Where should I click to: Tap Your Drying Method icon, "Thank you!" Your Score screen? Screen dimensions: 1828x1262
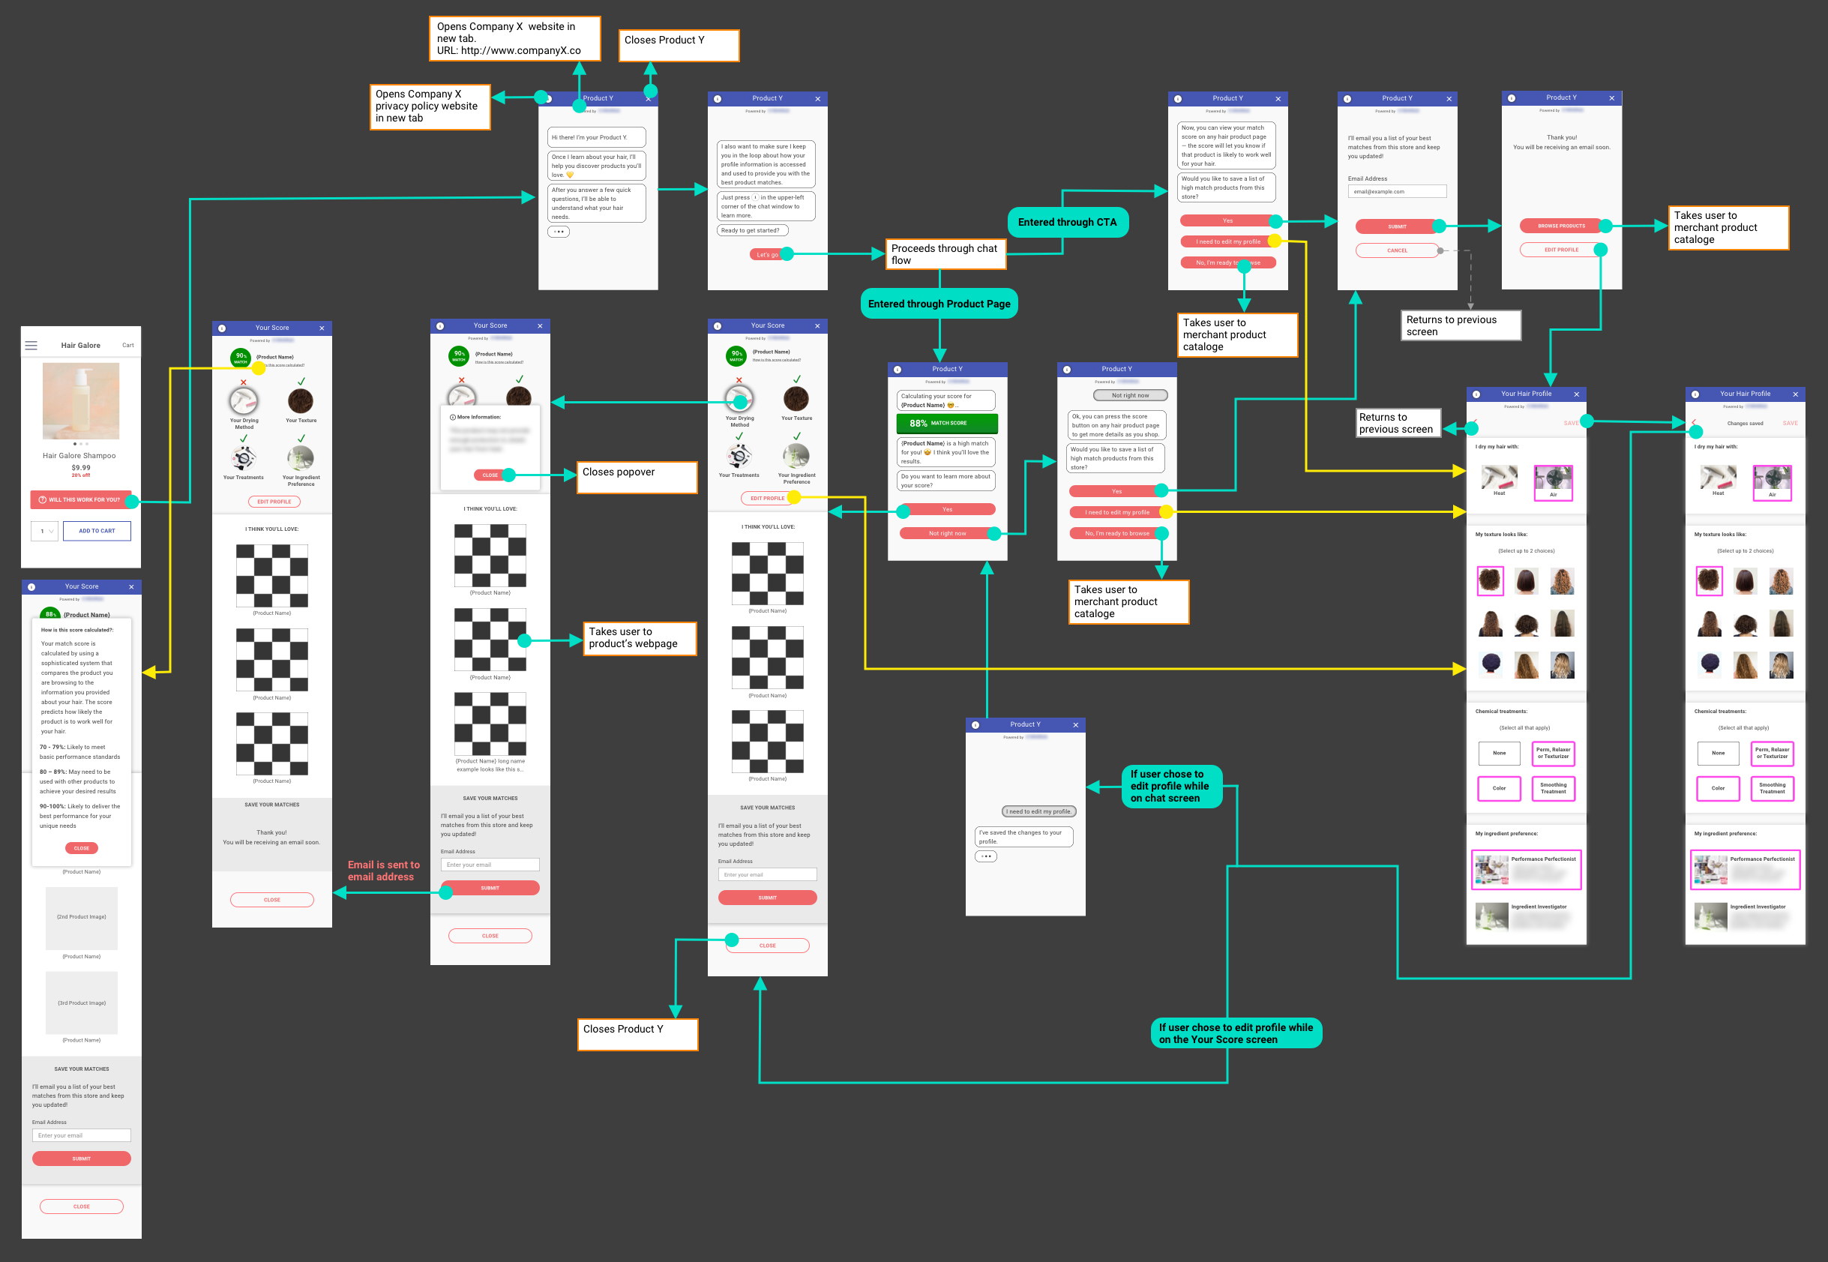coord(244,402)
